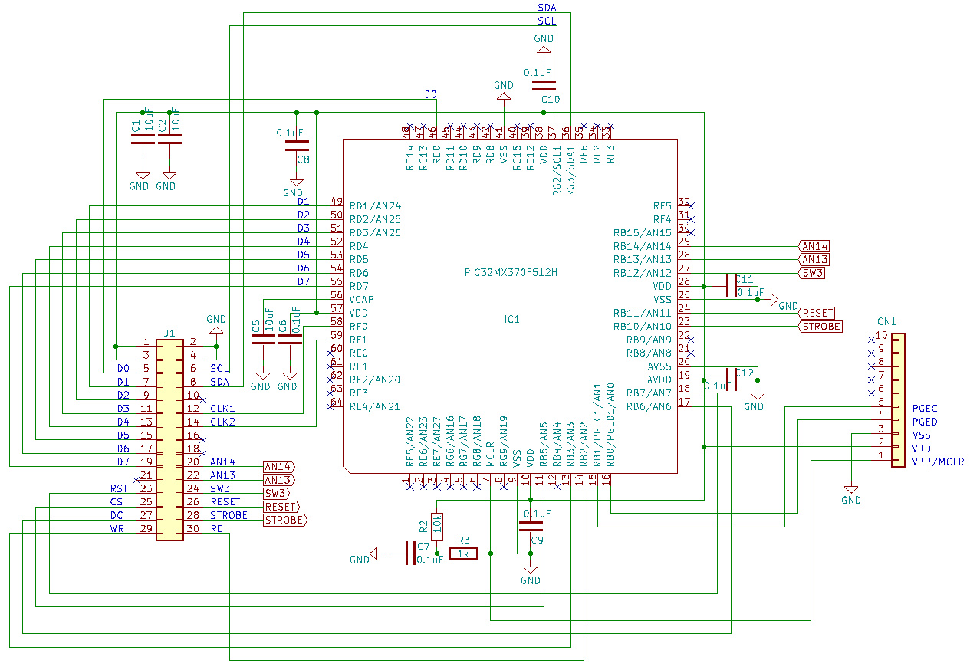
Task: Click the GND symbol under CN1
Action: pyautogui.click(x=850, y=491)
